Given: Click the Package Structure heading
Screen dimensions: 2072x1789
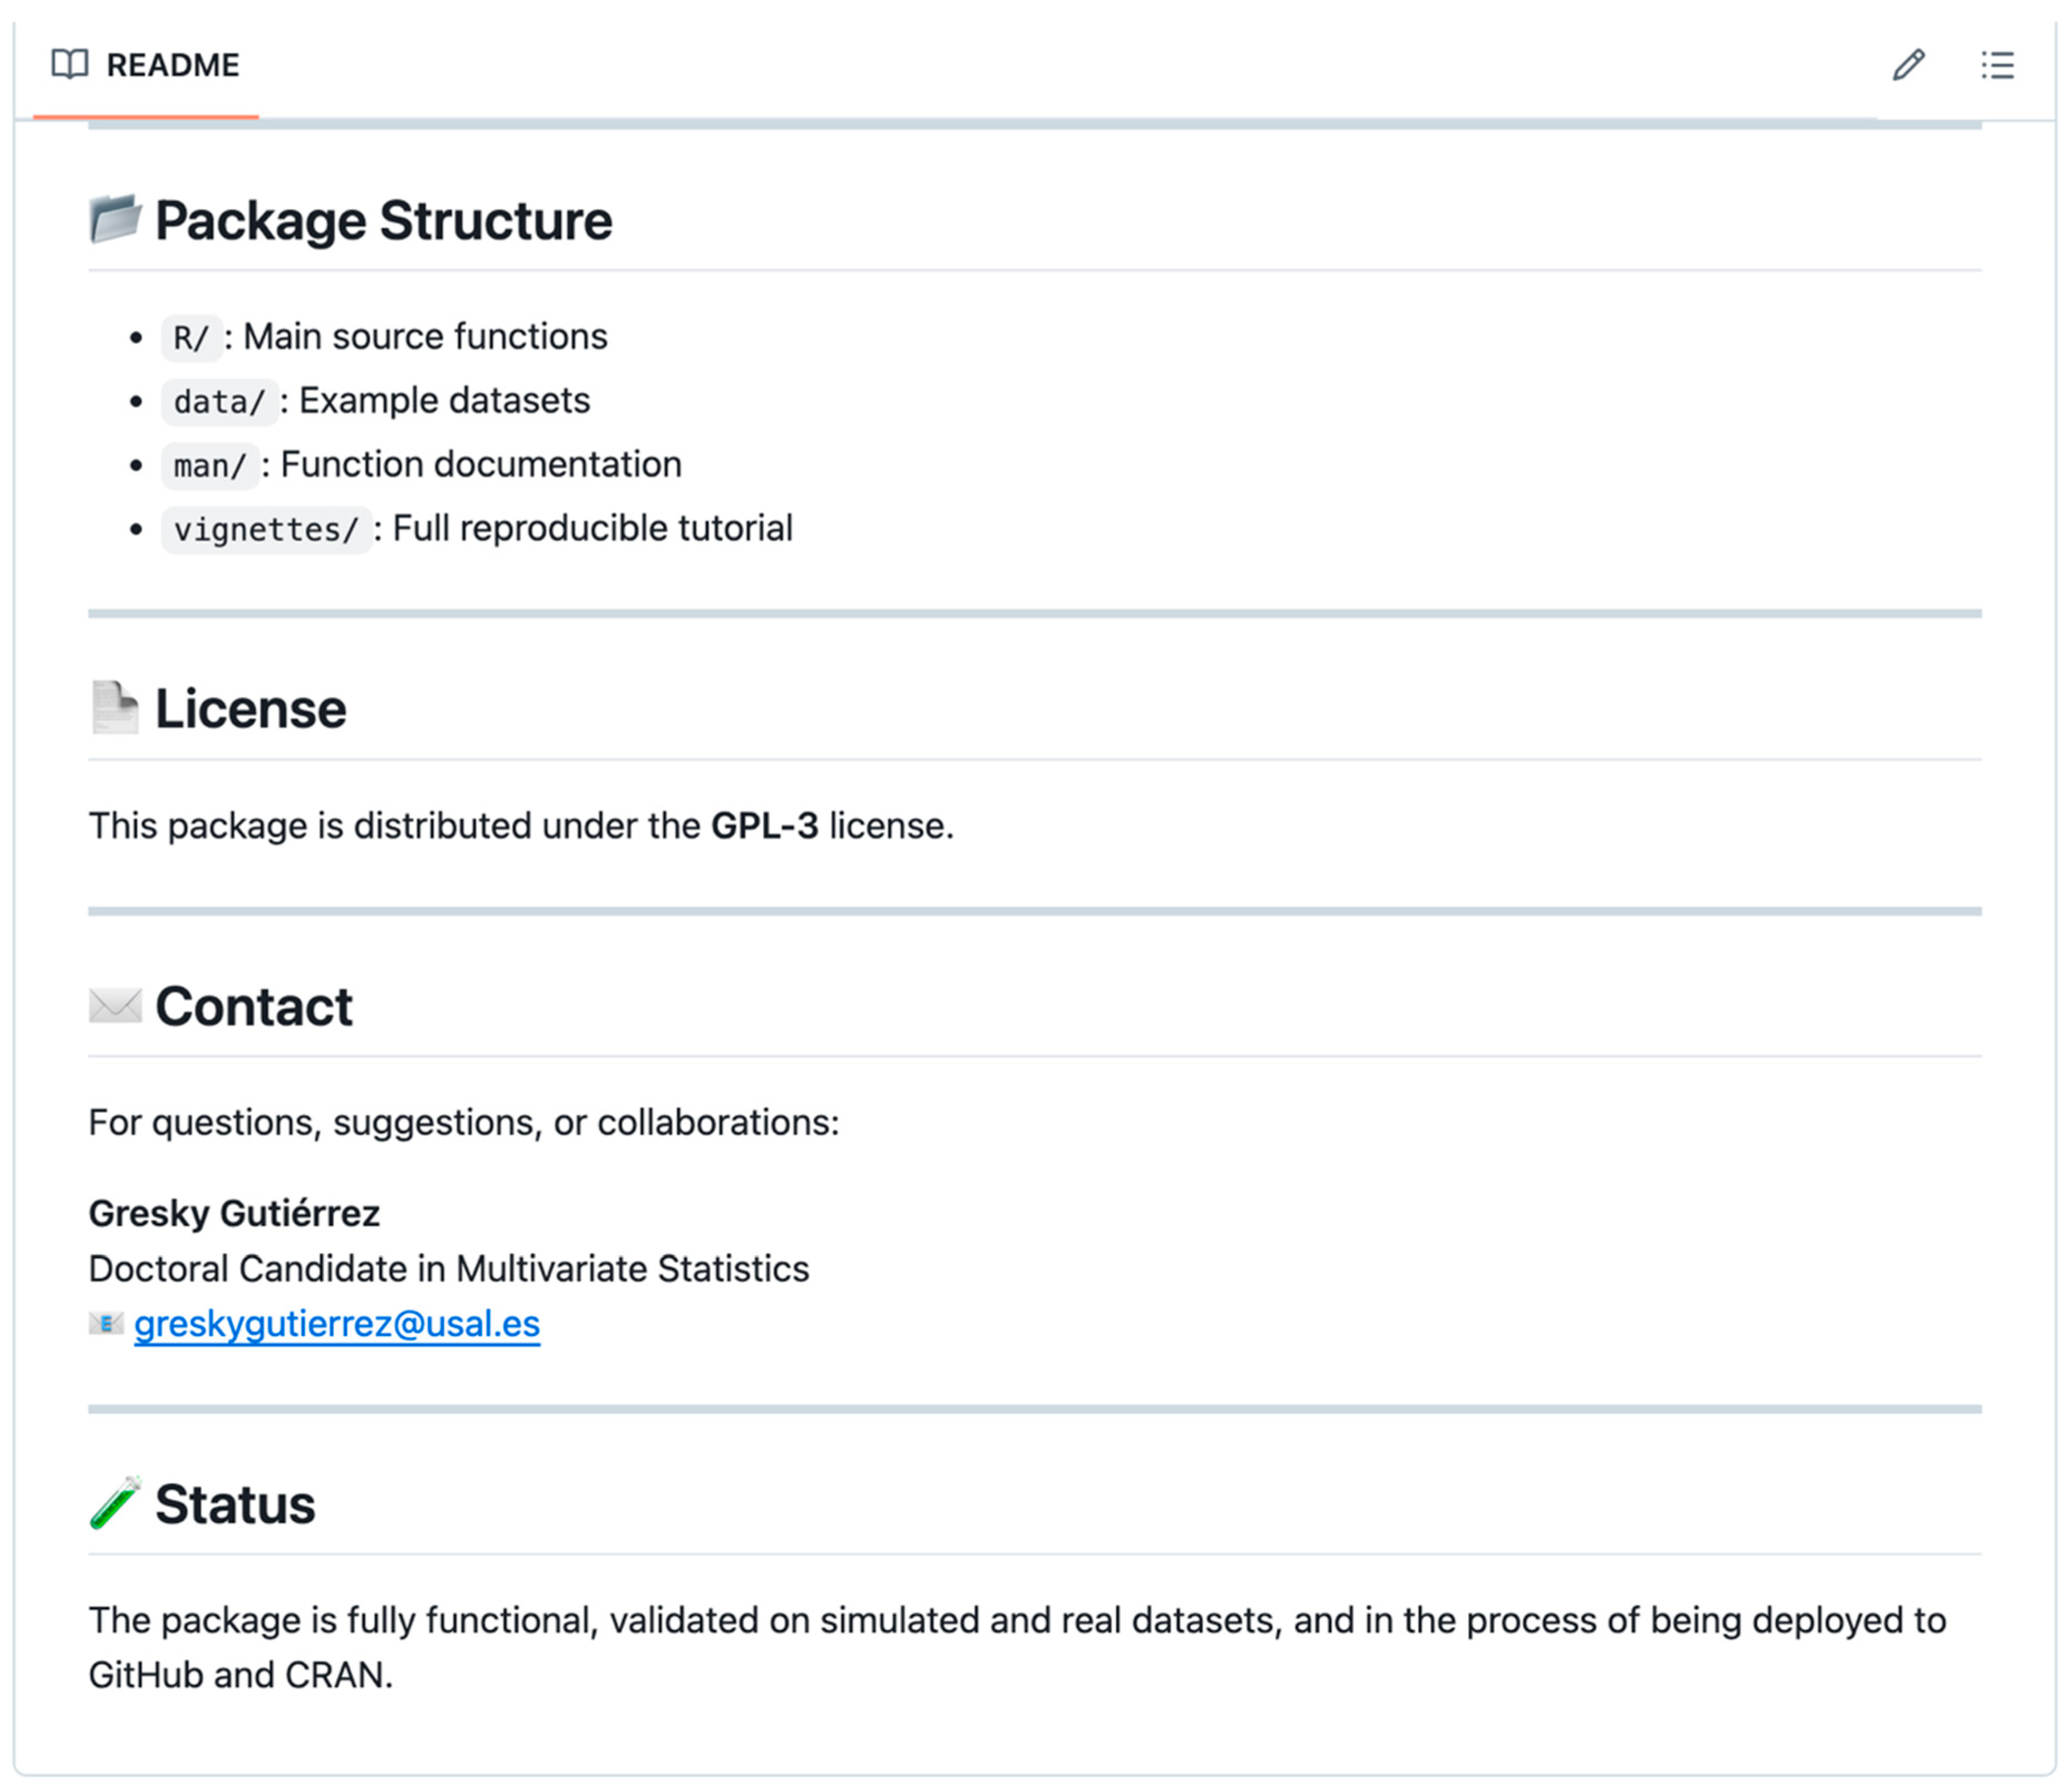Looking at the screenshot, I should [x=383, y=221].
